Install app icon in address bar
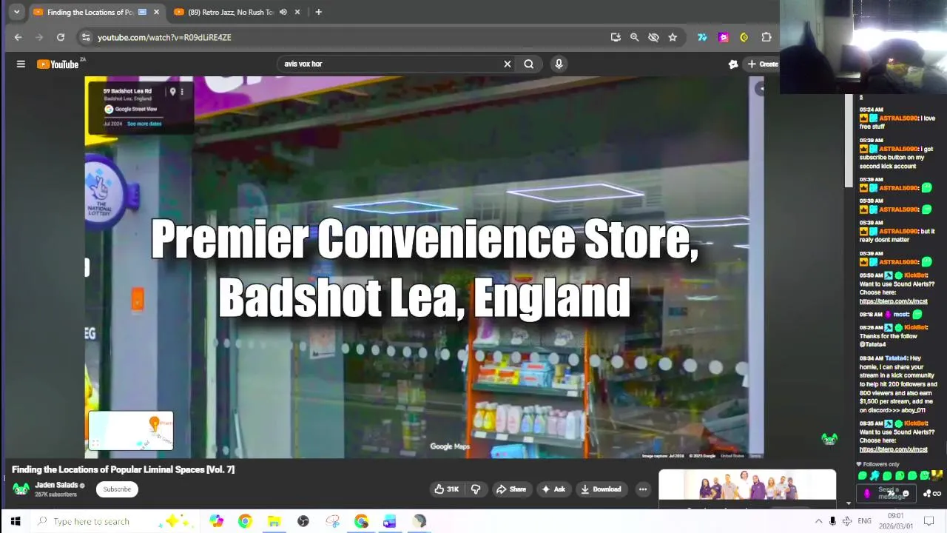Viewport: 947px width, 533px height. click(x=616, y=37)
